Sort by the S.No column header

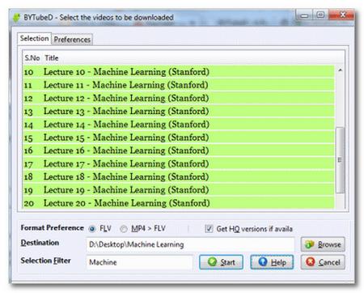click(32, 58)
